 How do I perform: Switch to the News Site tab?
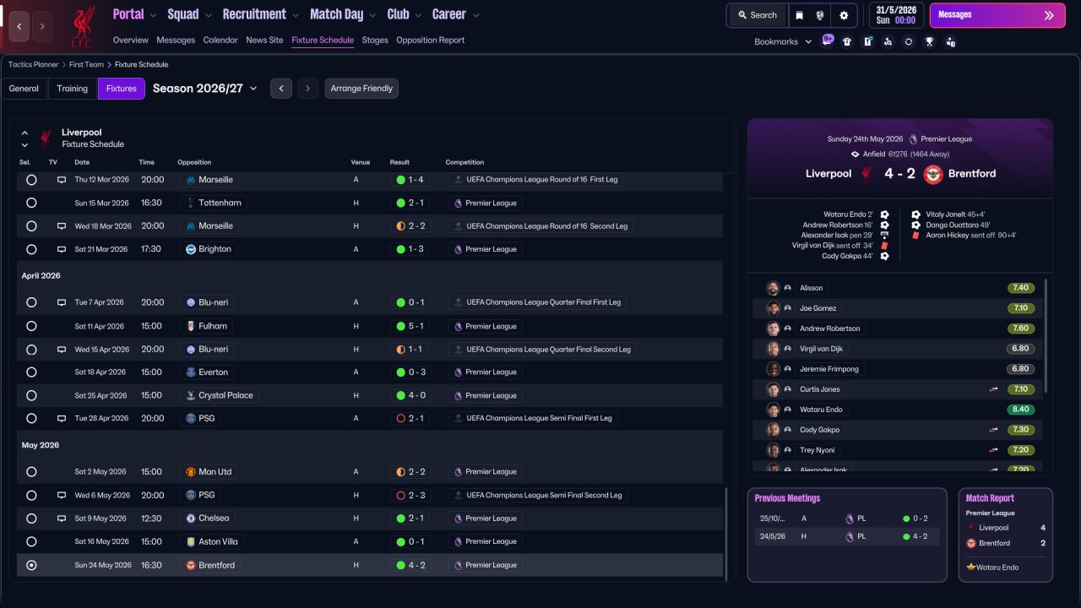[x=264, y=40]
